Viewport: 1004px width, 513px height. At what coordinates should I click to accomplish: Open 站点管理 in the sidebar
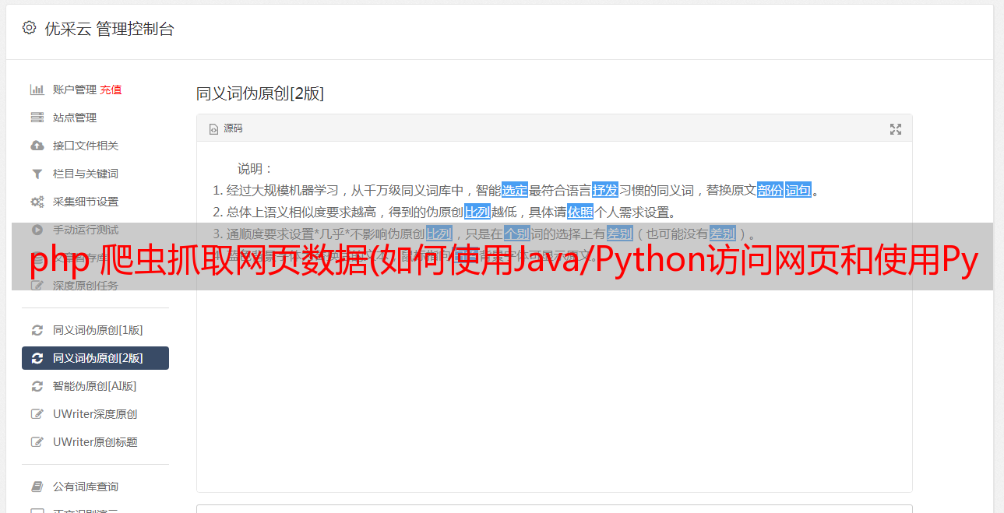pyautogui.click(x=75, y=118)
